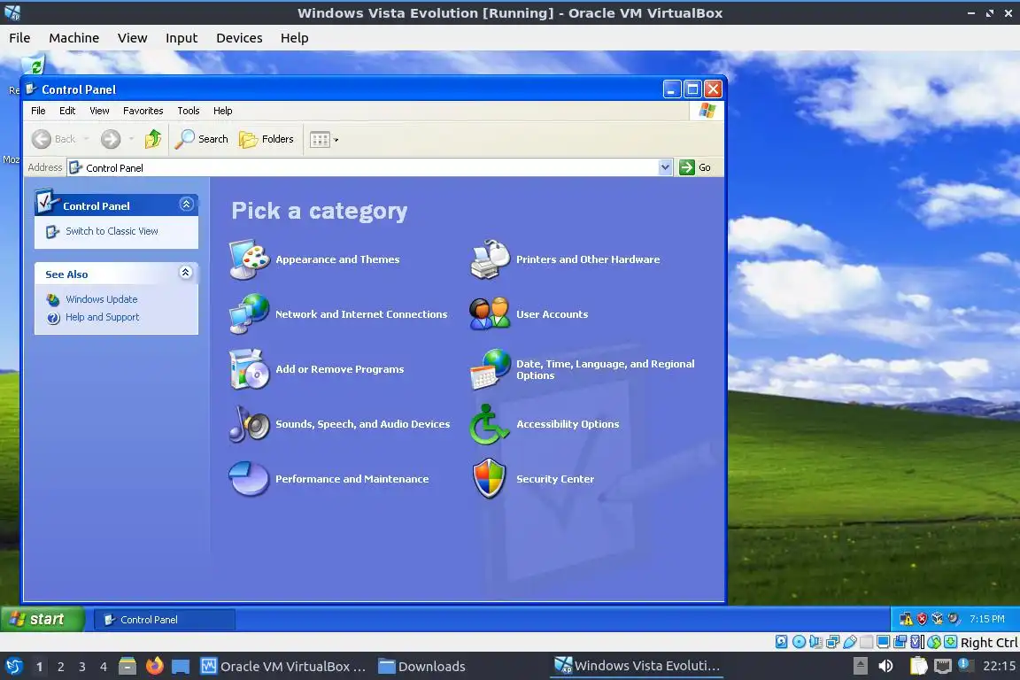
Task: Switch to Downloads window in host taskbar
Action: point(422,667)
